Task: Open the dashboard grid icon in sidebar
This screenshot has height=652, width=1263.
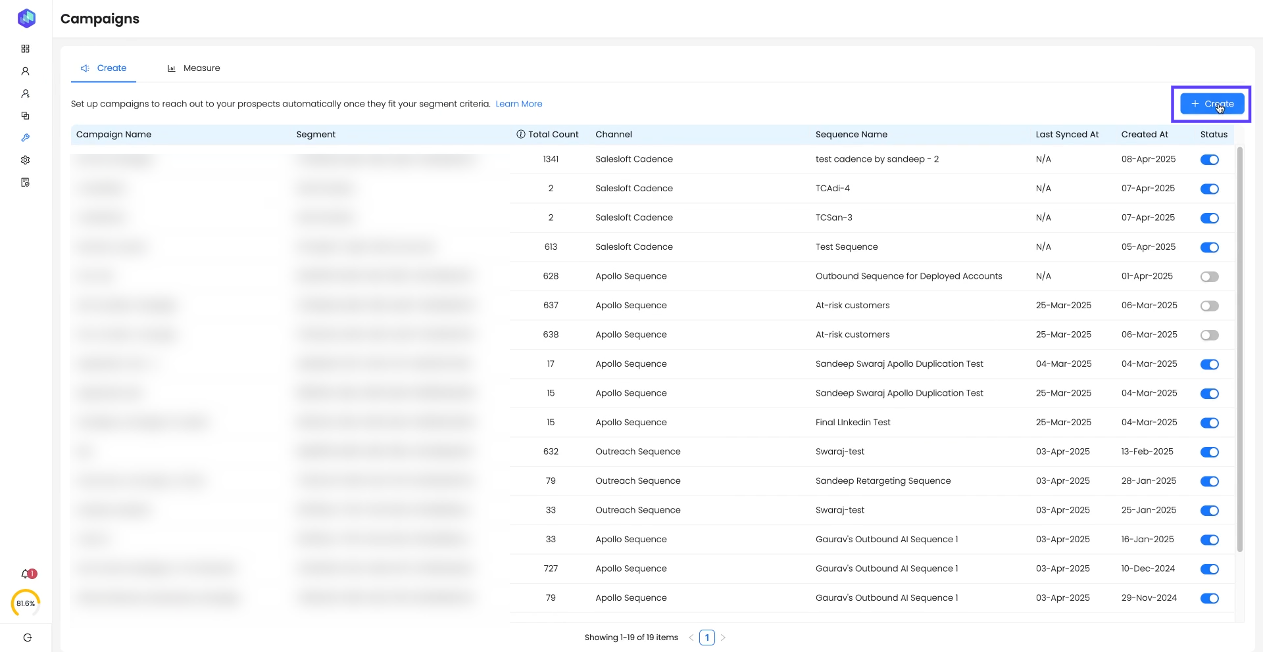Action: 25,49
